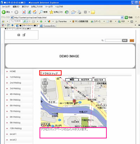Switch map to 地図 view button
140x144 pixels.
(x=72, y=80)
